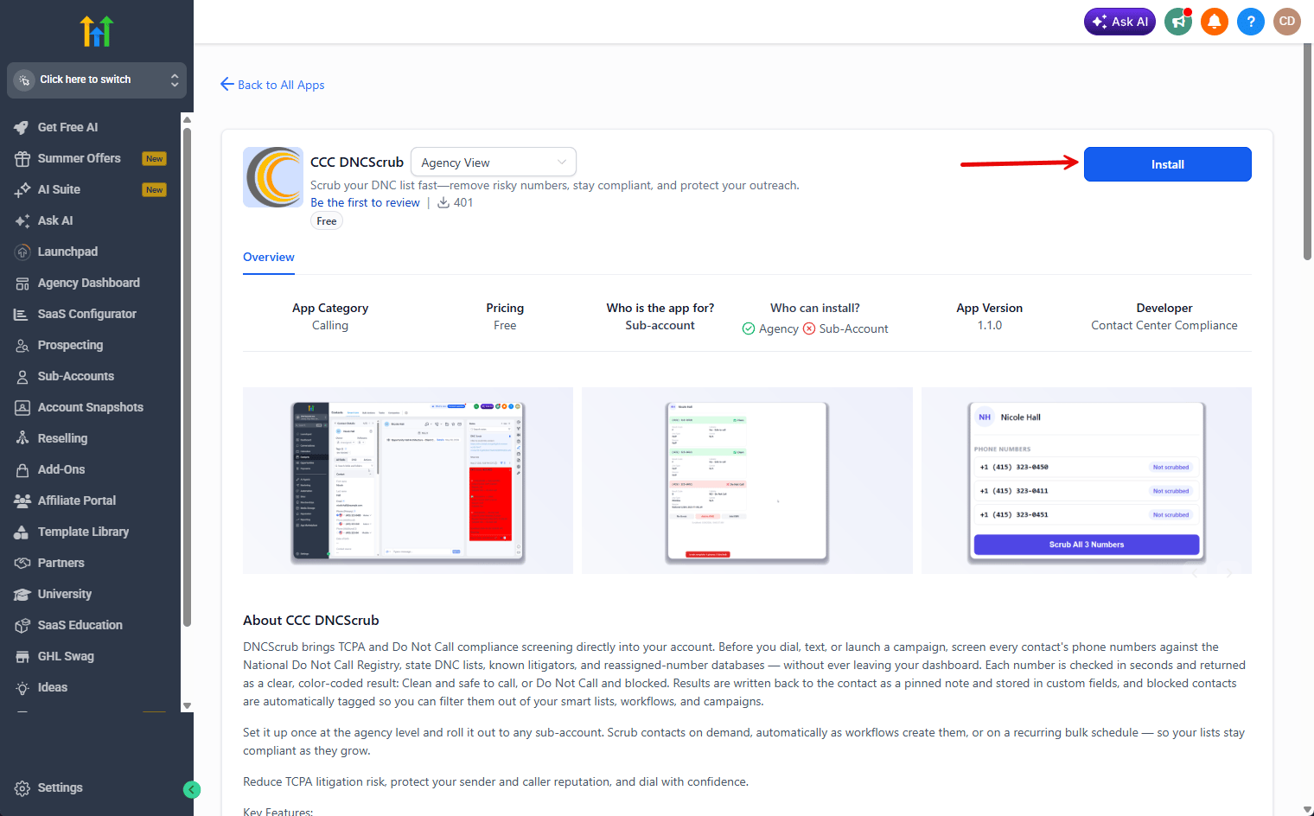This screenshot has height=816, width=1314.
Task: Click the Summer Offers New badge
Action: (x=155, y=159)
